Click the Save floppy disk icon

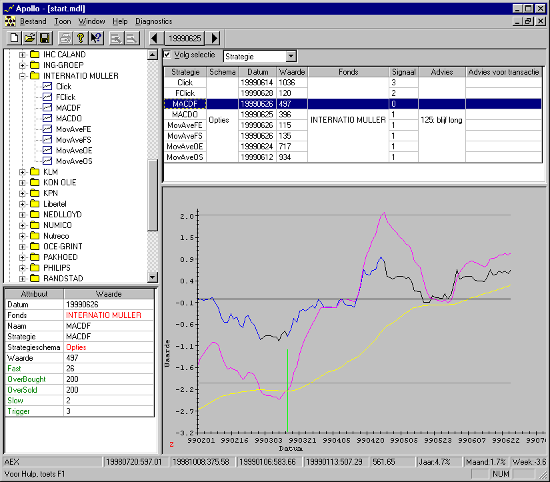[45, 39]
